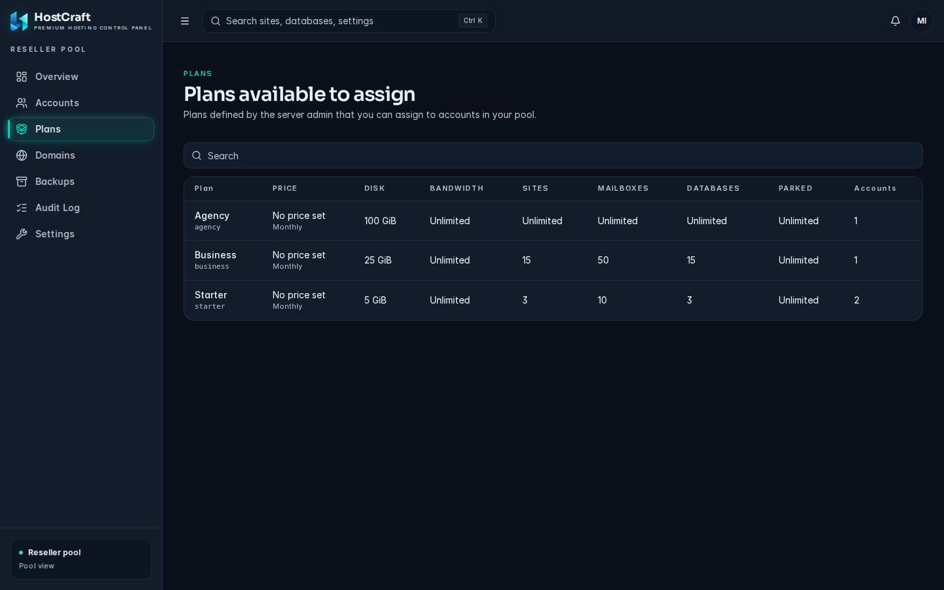944x590 pixels.
Task: Navigate to Domains
Action: (81, 155)
